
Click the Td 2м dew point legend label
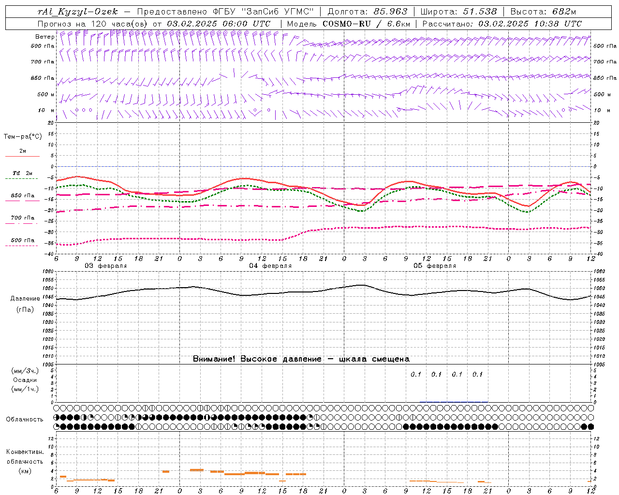point(23,173)
